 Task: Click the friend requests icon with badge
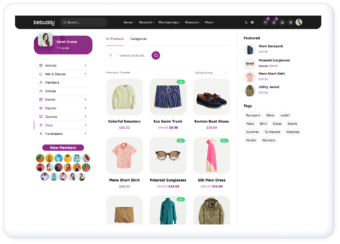click(265, 22)
